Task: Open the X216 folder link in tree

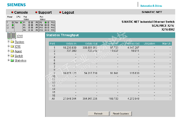Action: (x=18, y=46)
